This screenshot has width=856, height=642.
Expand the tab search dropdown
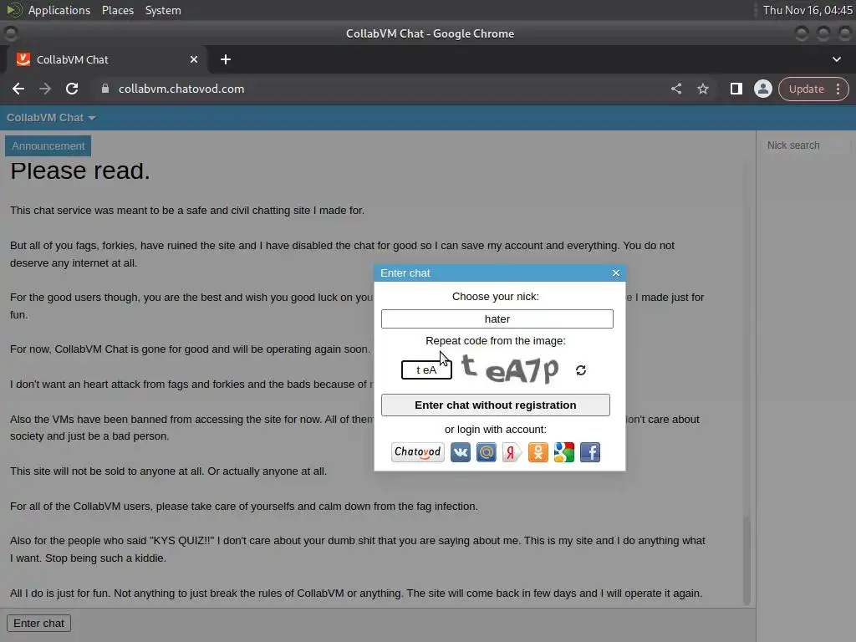(836, 59)
